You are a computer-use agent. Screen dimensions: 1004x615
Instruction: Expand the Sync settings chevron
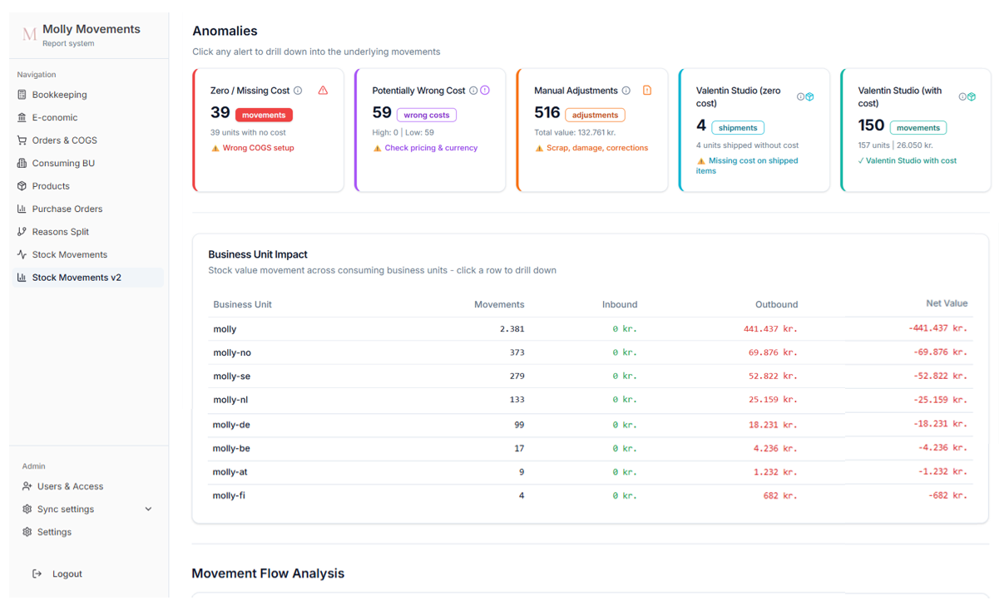click(148, 509)
